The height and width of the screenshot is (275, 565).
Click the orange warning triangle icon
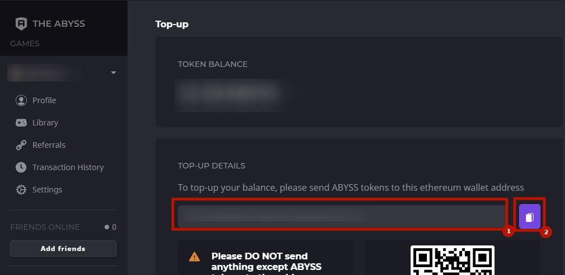click(x=194, y=257)
